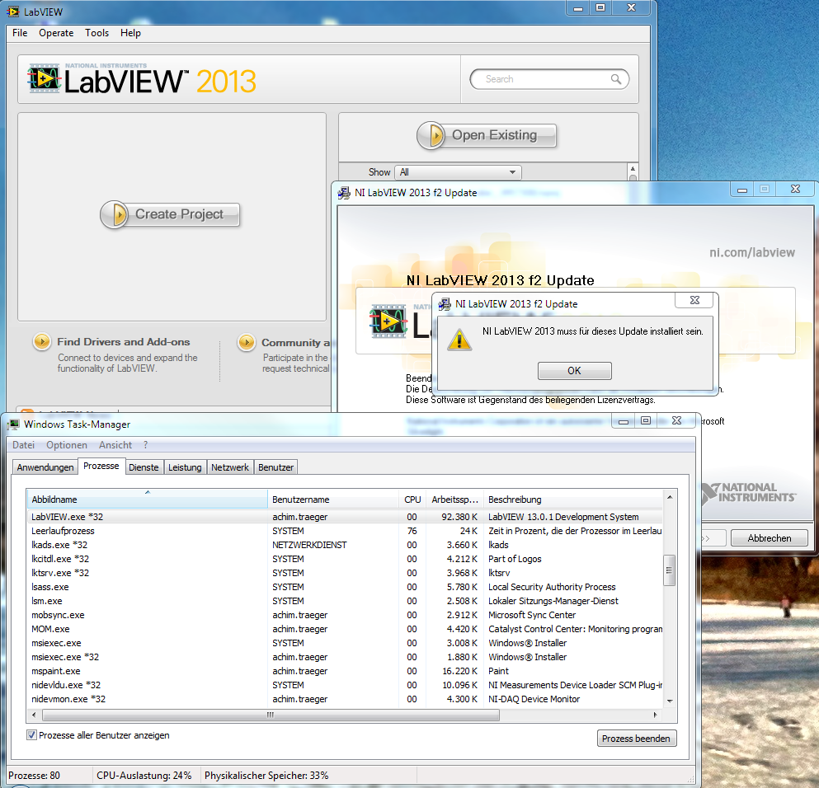This screenshot has height=788, width=819.
Task: Toggle Prozesse aller Benutzer anzeigen checkbox
Action: pyautogui.click(x=31, y=735)
